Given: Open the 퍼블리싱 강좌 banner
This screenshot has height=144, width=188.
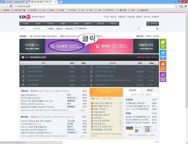Looking at the screenshot, I should [146, 46].
